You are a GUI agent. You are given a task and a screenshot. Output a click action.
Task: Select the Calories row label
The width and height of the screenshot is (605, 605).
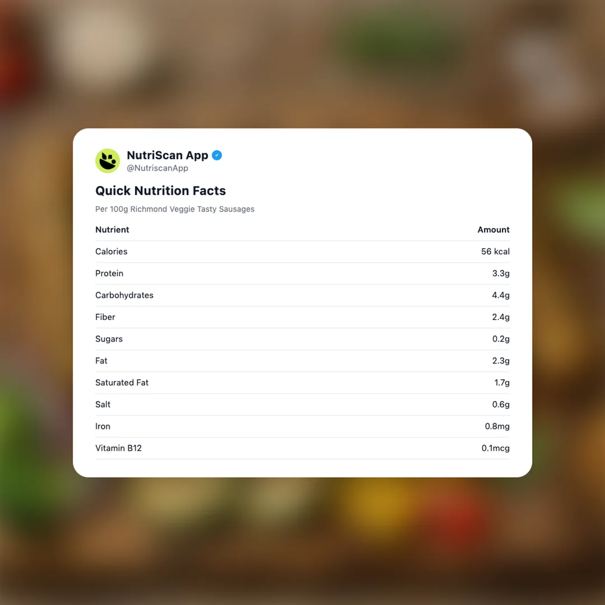111,252
